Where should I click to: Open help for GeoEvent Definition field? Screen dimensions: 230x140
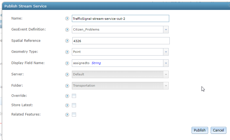(67, 30)
